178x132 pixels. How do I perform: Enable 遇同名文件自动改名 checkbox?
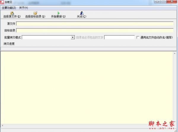138,37
